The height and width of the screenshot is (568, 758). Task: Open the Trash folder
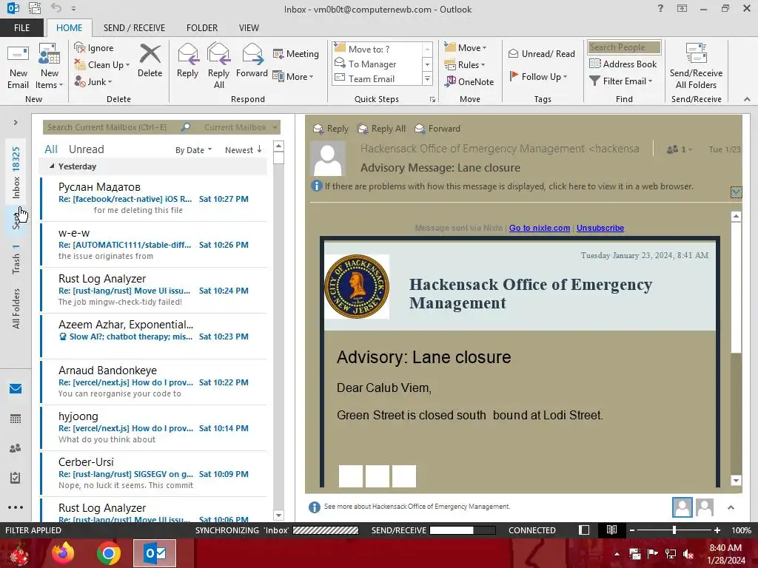[16, 260]
